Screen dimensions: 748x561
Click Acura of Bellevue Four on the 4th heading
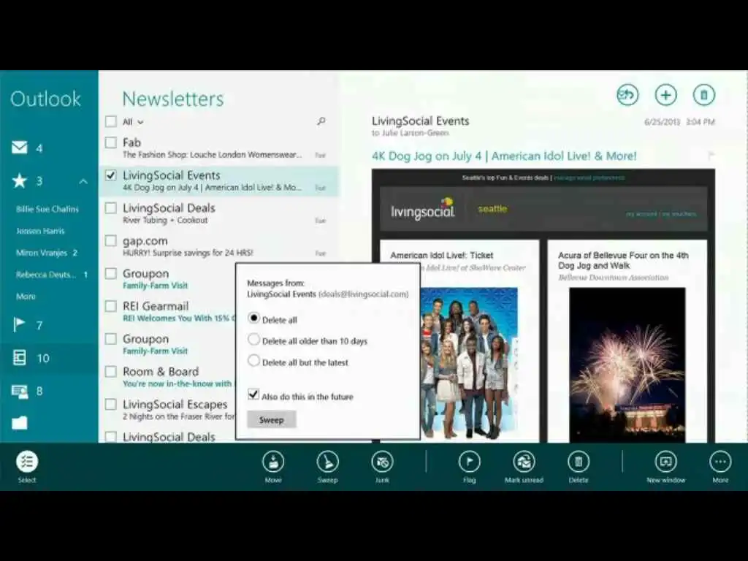tap(623, 261)
